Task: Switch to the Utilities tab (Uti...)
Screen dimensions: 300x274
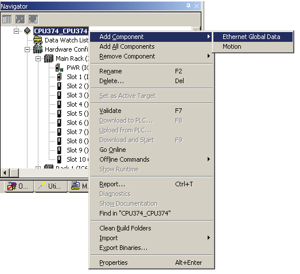Action: [x=50, y=186]
